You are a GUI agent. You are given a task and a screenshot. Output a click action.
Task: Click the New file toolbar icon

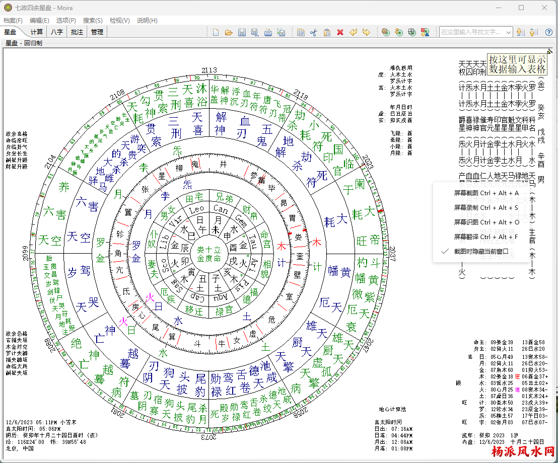[x=216, y=32]
